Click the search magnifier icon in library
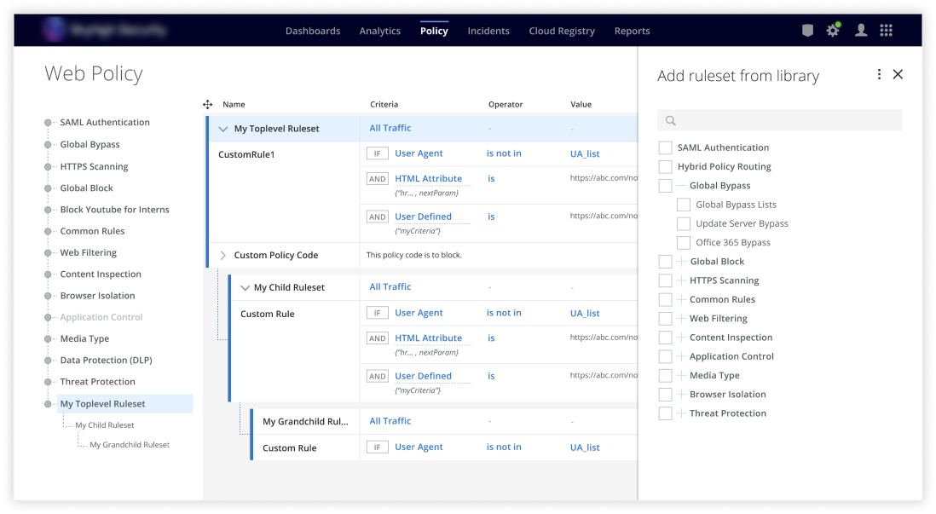 (x=671, y=121)
